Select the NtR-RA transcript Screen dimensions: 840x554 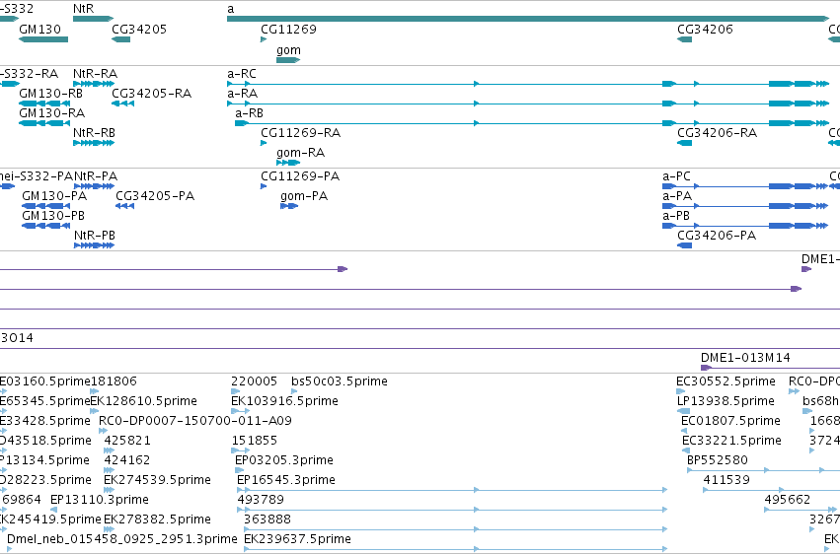(x=94, y=84)
